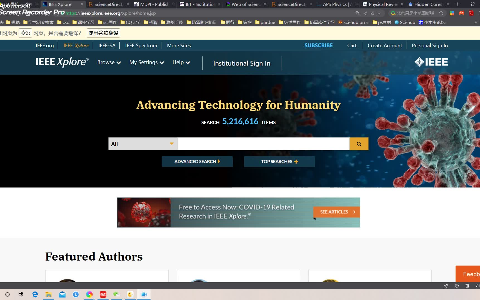480x300 pixels.
Task: Open Microsoft Edge from taskbar
Action: 35,294
